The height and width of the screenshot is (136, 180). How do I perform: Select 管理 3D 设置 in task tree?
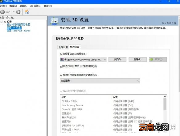tap(14, 28)
